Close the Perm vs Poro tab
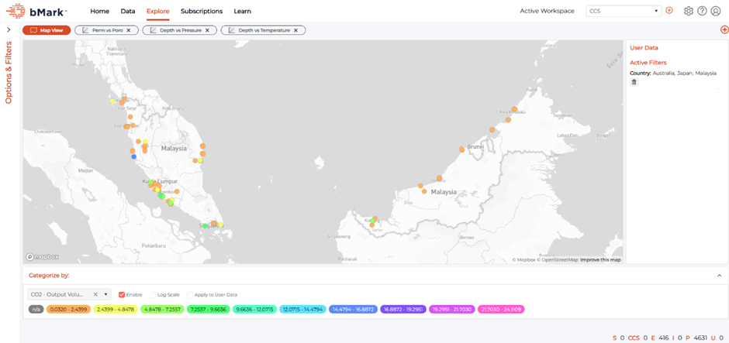Image resolution: width=729 pixels, height=343 pixels. pyautogui.click(x=129, y=30)
